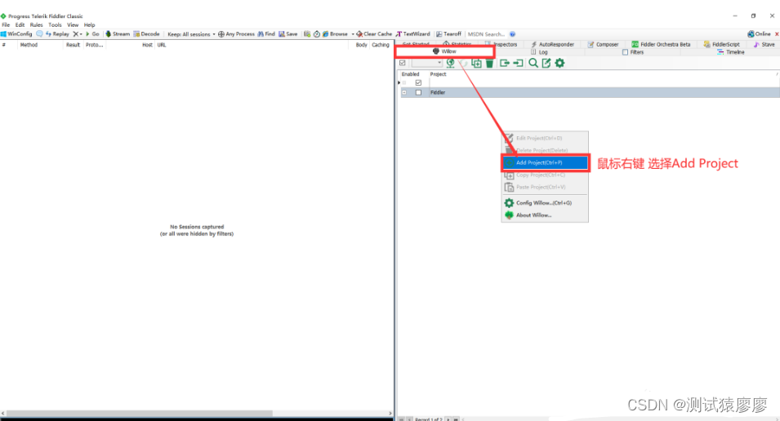
Task: Replay selected sessions
Action: coord(57,33)
